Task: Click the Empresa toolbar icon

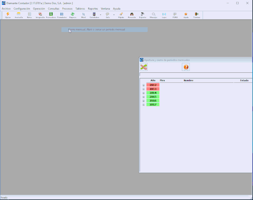Action: tap(73, 15)
